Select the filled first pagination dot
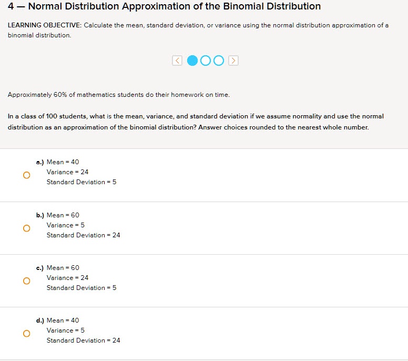Image resolution: width=408 pixels, height=361 pixels. (192, 61)
